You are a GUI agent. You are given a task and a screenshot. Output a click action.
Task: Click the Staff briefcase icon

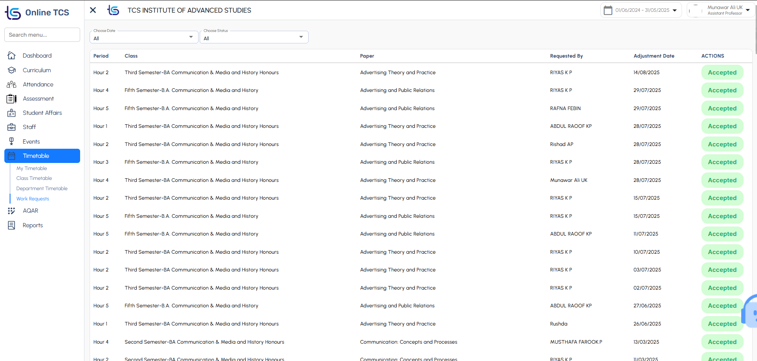click(11, 127)
